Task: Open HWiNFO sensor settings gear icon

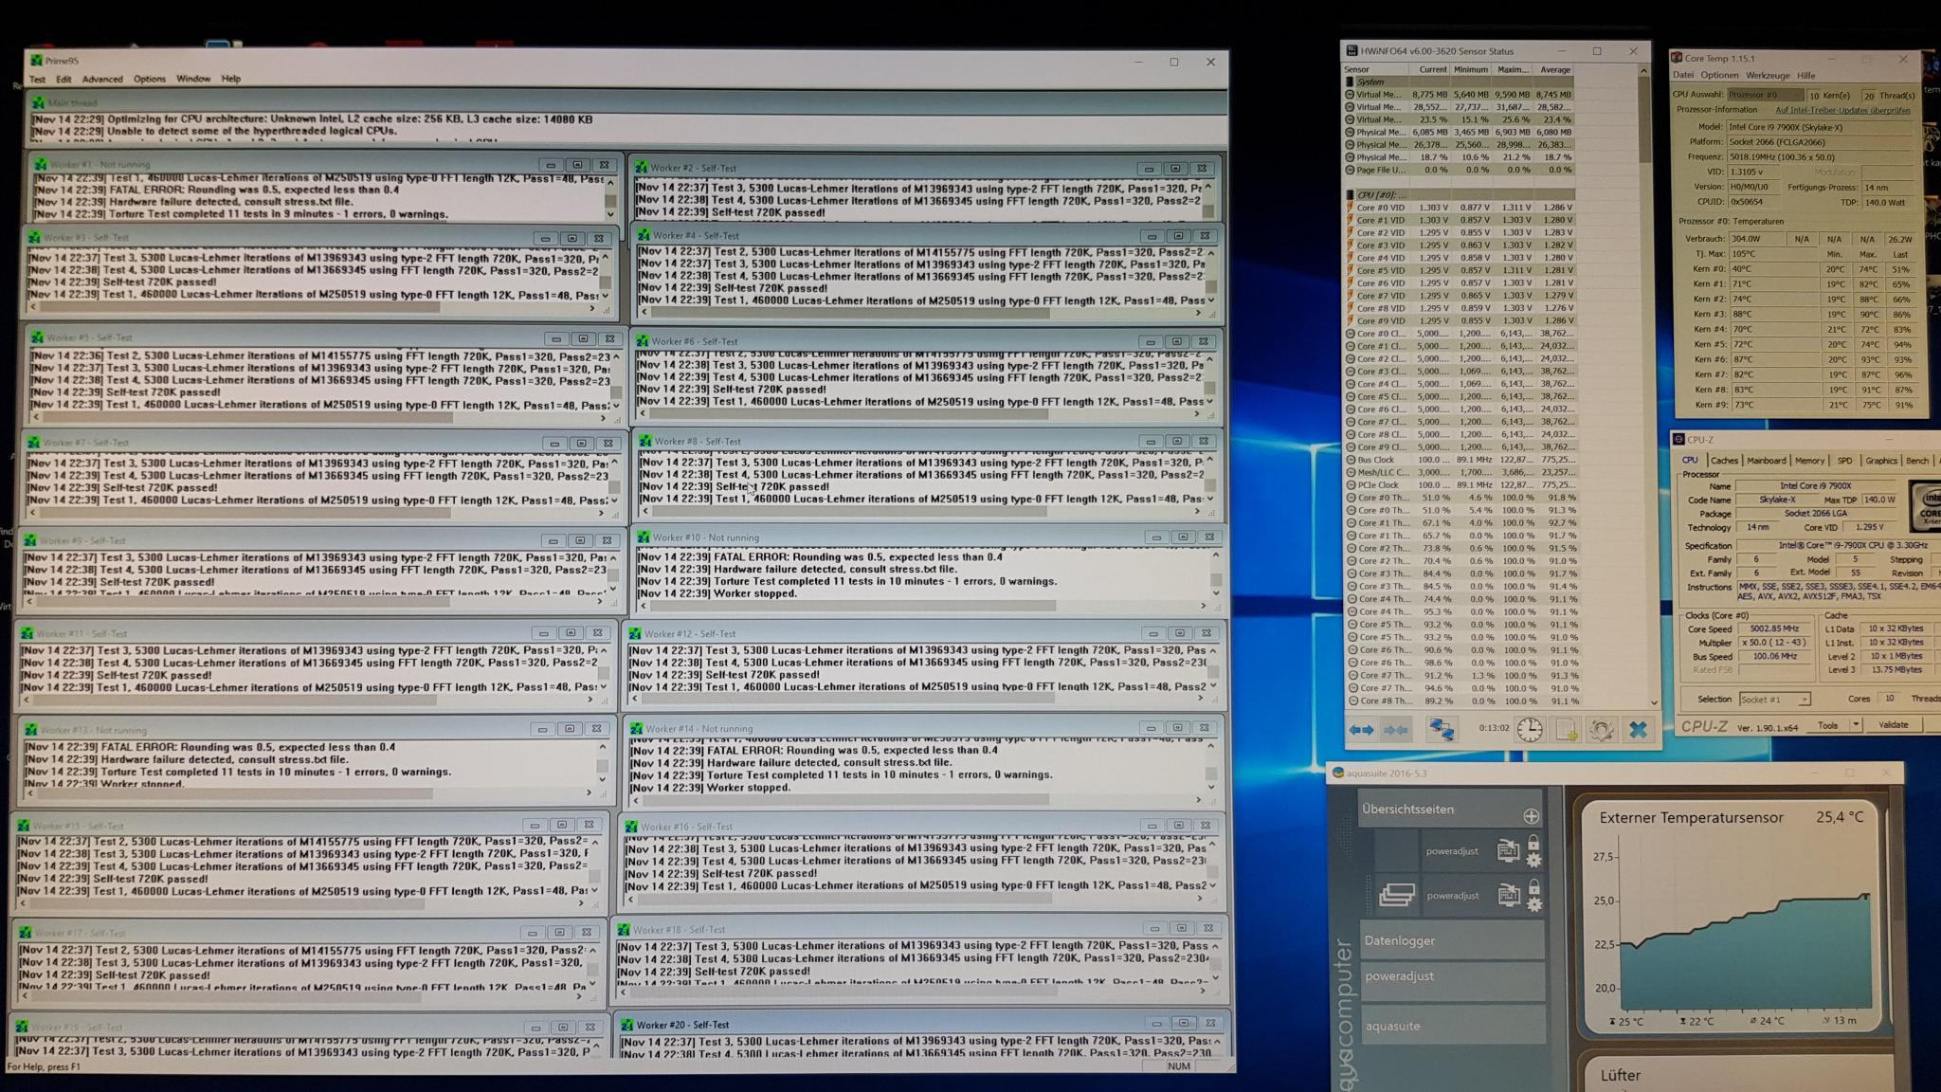Action: (1601, 729)
